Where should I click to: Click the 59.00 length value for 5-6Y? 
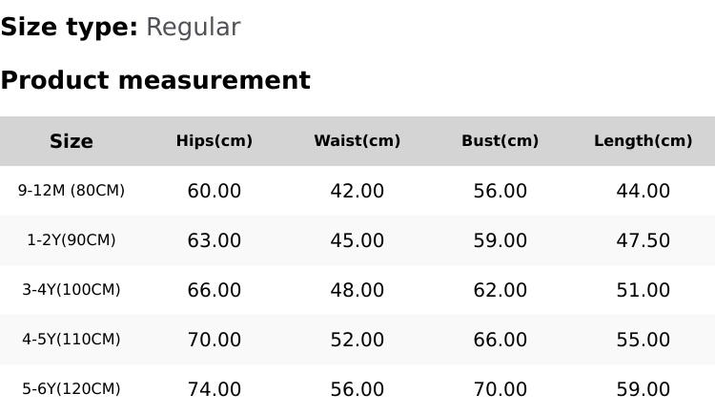643,389
